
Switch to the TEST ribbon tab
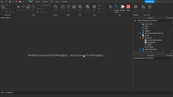pyautogui.click(x=52, y=2)
